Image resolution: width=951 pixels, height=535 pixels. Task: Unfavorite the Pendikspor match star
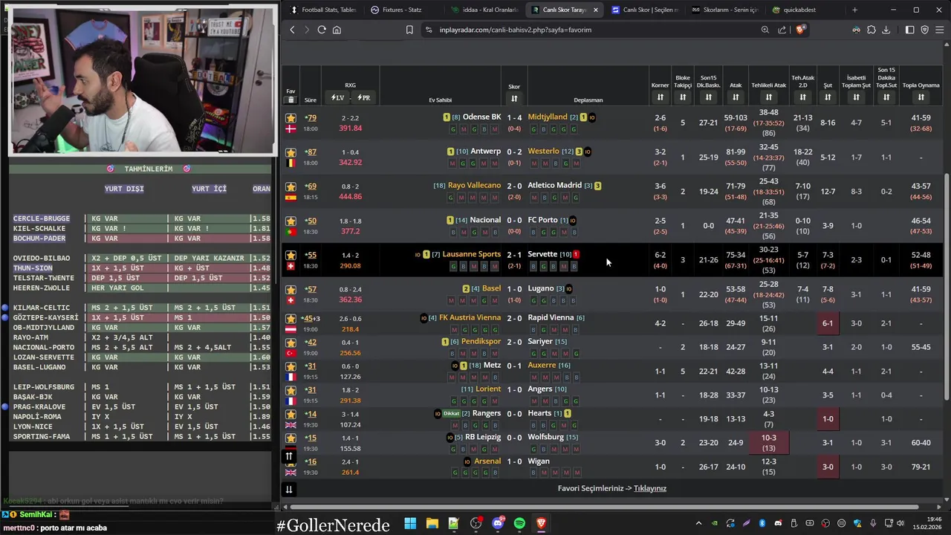(x=291, y=343)
